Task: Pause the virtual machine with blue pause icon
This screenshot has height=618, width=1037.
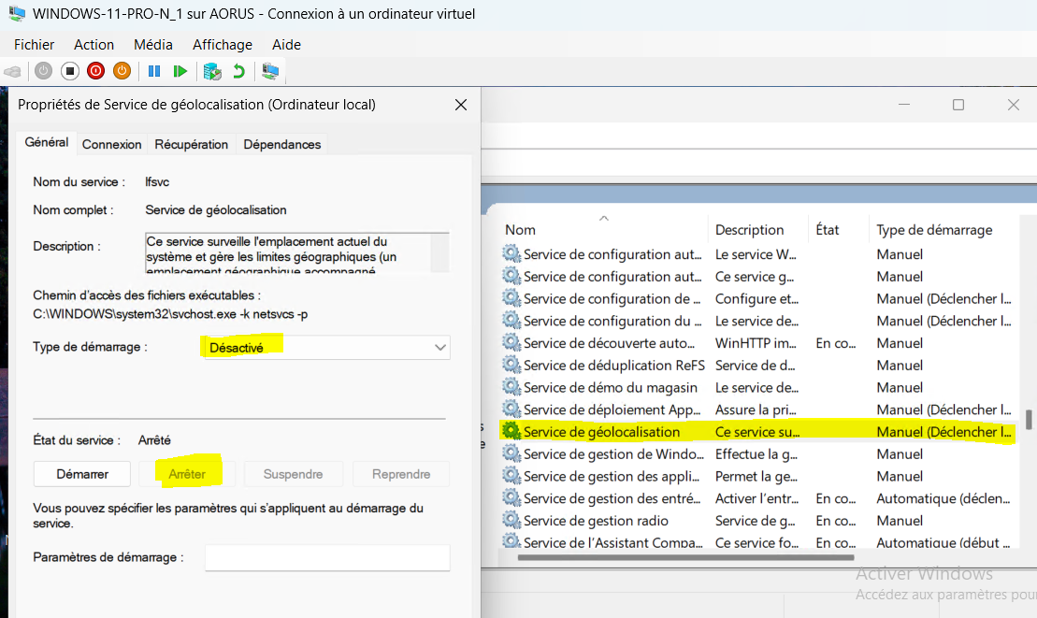Action: coord(154,71)
